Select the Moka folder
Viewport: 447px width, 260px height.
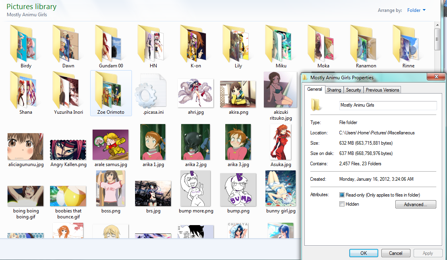(x=321, y=44)
